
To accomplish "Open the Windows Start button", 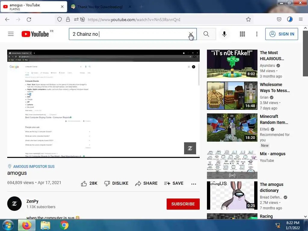I will click(8, 225).
